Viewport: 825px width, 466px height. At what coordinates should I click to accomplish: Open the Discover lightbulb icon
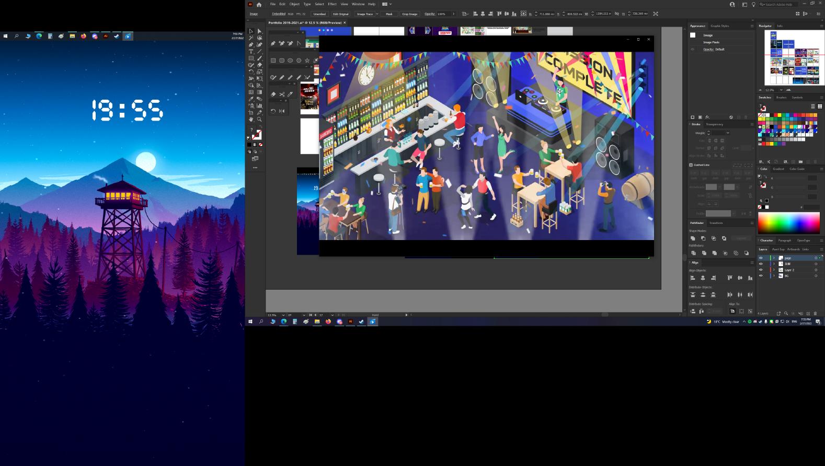[x=753, y=4]
